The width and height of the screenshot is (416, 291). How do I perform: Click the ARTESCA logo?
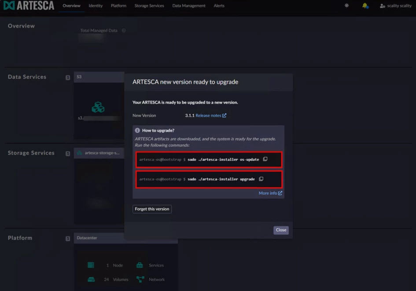[x=29, y=6]
